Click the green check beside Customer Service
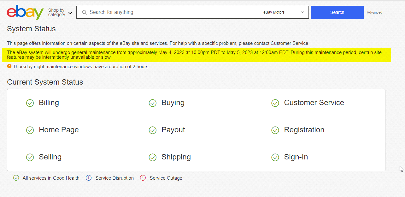 pos(275,103)
